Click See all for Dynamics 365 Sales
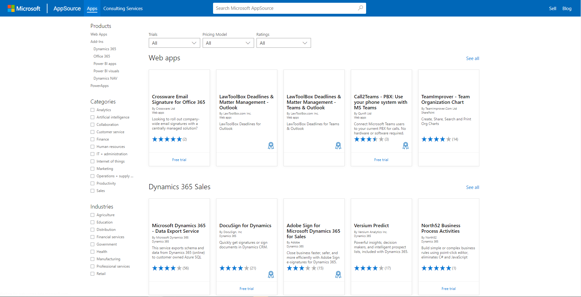 click(473, 187)
